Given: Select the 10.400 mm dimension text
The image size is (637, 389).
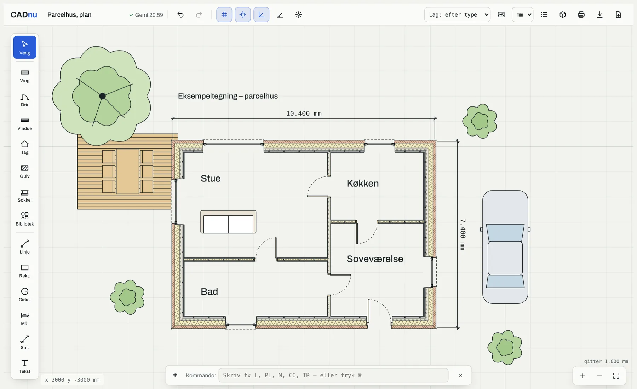Looking at the screenshot, I should [304, 113].
